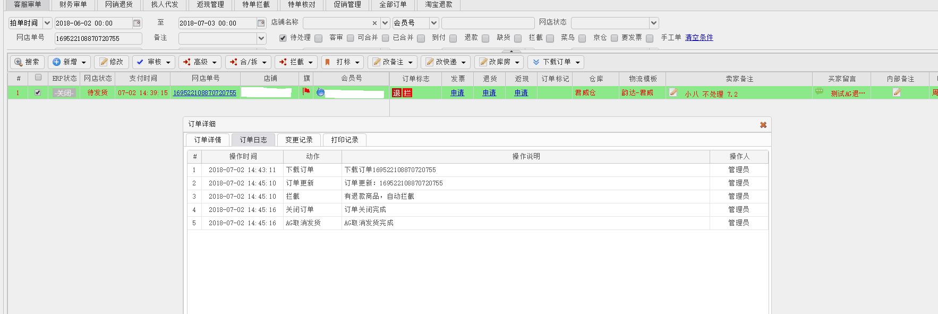938x314 pixels.
Task: Click the 搜索 magnifier search button
Action: click(27, 62)
